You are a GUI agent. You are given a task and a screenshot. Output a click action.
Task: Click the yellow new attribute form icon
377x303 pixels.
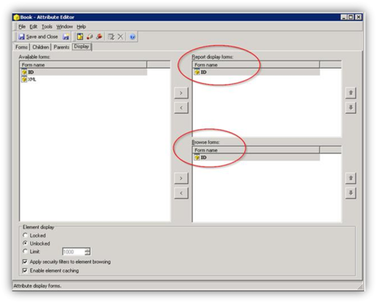click(x=80, y=37)
